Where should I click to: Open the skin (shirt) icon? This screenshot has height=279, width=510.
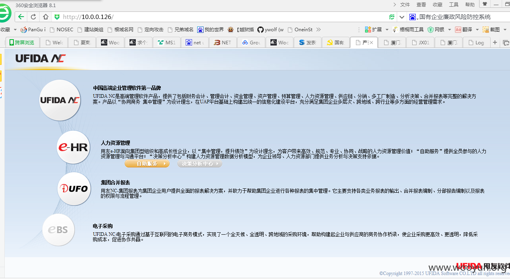(x=485, y=4)
